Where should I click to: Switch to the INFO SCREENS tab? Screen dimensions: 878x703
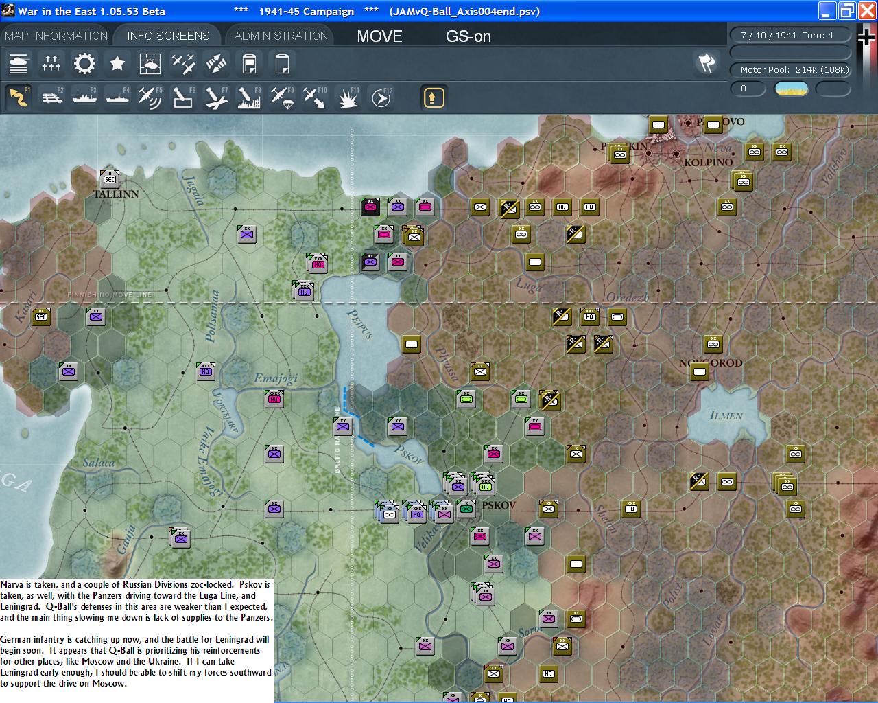(168, 36)
